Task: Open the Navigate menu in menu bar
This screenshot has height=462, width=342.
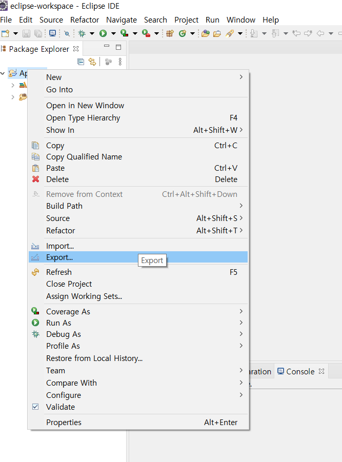Action: pyautogui.click(x=122, y=19)
